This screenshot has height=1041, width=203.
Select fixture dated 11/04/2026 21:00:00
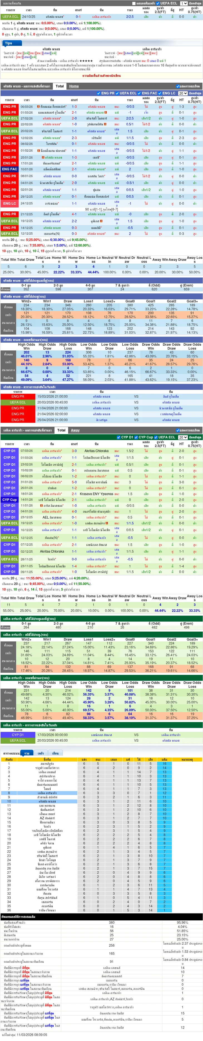tap(52, 408)
